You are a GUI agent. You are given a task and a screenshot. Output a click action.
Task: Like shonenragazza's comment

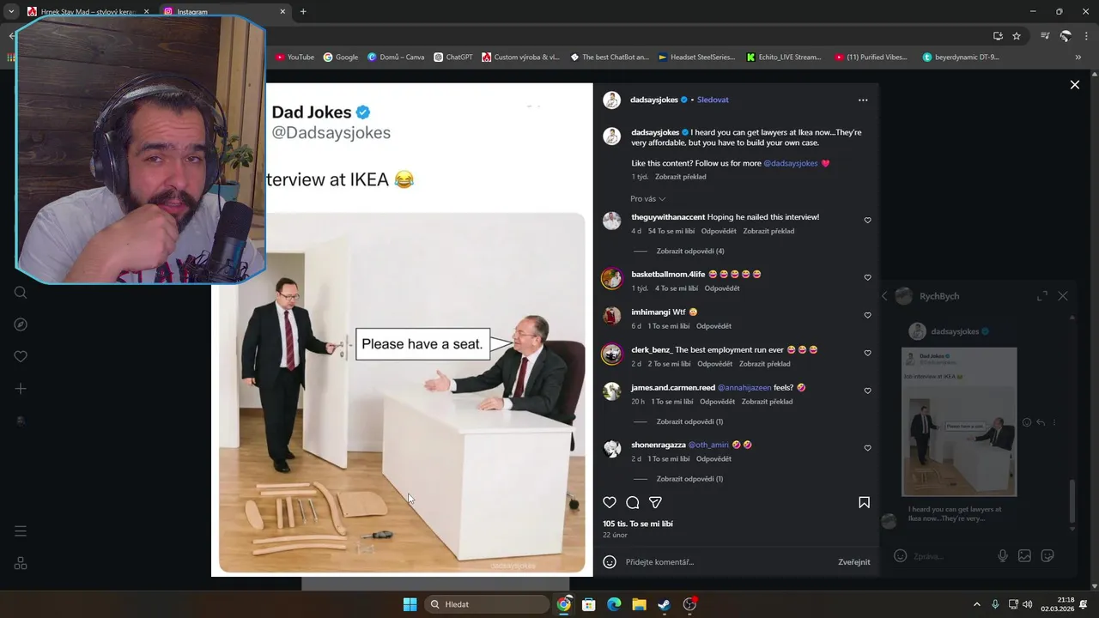867,448
